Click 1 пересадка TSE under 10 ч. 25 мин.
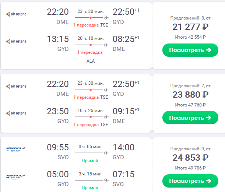 (x=90, y=125)
